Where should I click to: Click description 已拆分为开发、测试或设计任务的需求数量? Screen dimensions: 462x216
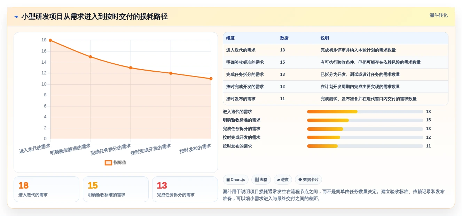(360, 74)
